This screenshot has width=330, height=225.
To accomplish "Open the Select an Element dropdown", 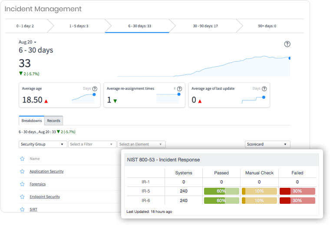I will pyautogui.click(x=142, y=144).
